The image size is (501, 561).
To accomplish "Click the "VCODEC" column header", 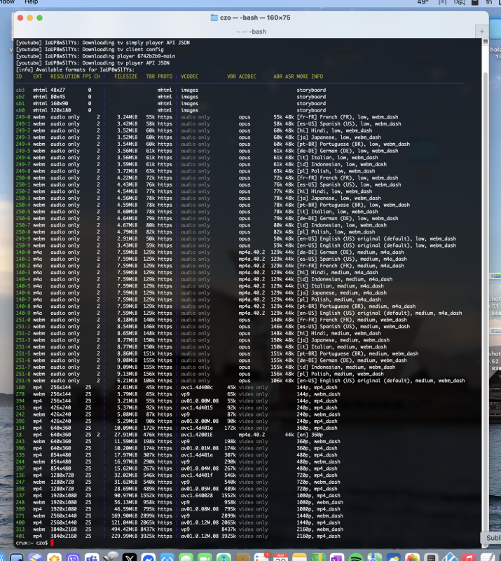I will [x=189, y=76].
